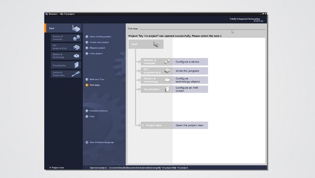The height and width of the screenshot is (178, 315).
Task: Click the gear icon beside Configure technology objects
Action: pyautogui.click(x=167, y=80)
